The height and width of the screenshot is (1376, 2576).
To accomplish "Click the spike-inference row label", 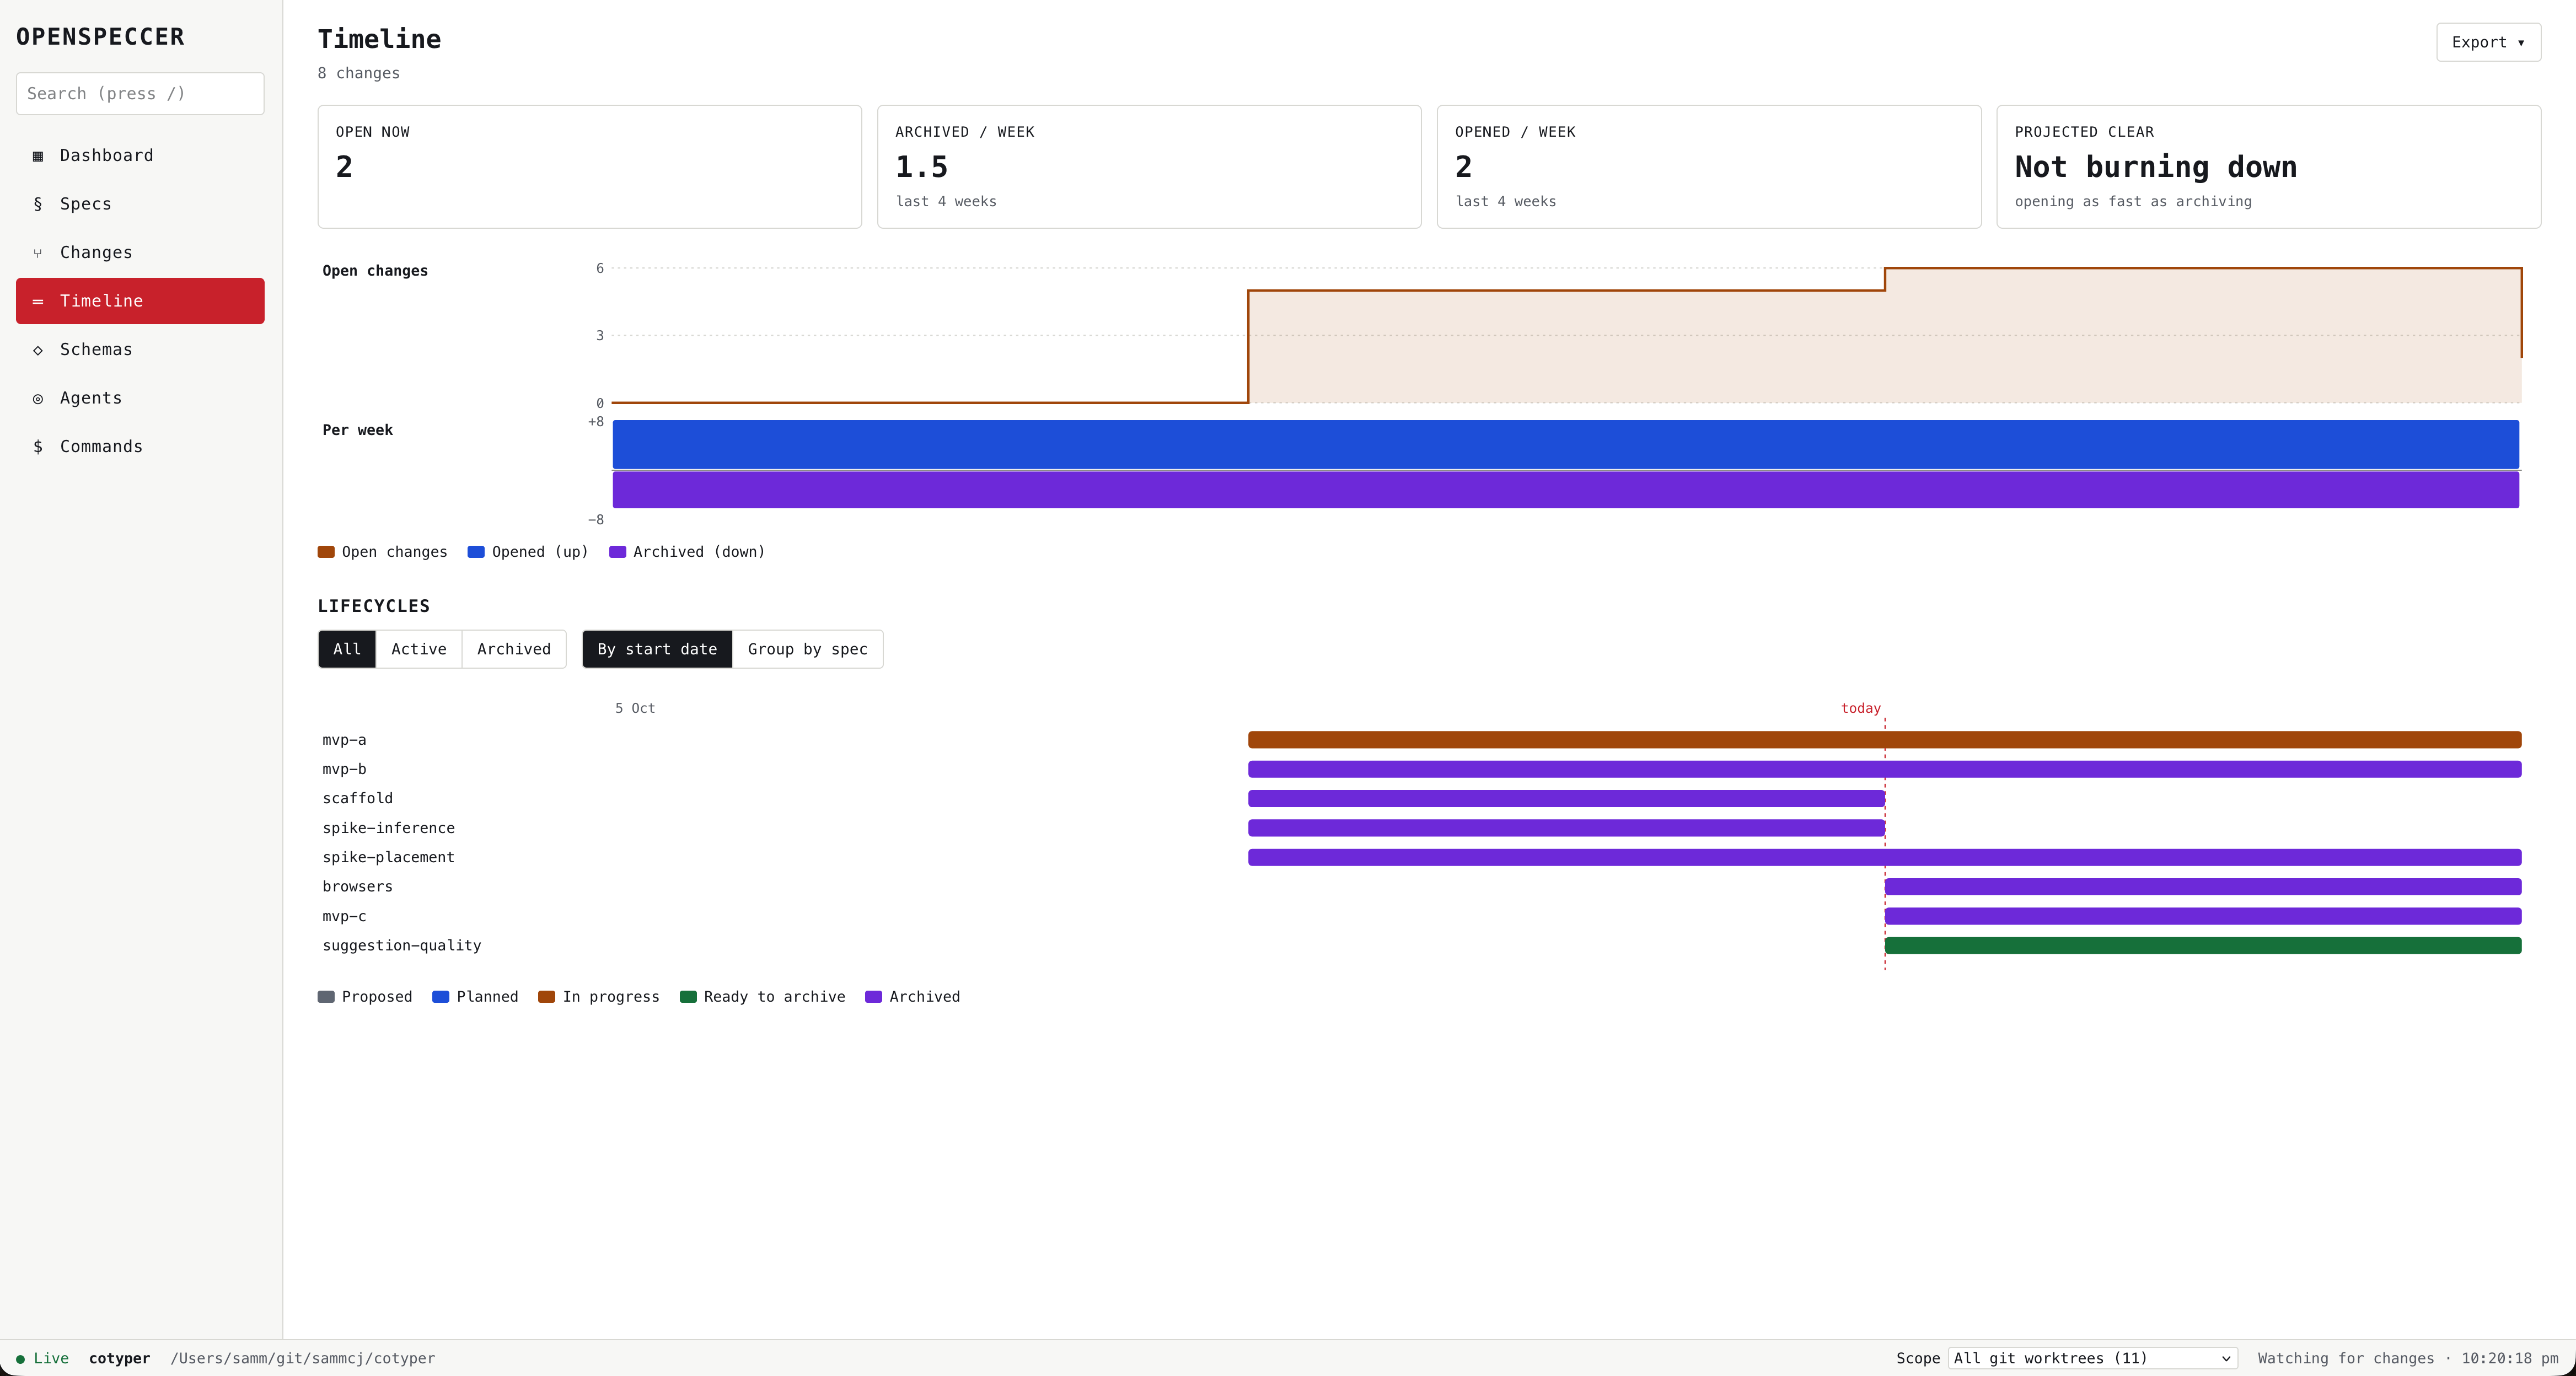I will coord(388,828).
